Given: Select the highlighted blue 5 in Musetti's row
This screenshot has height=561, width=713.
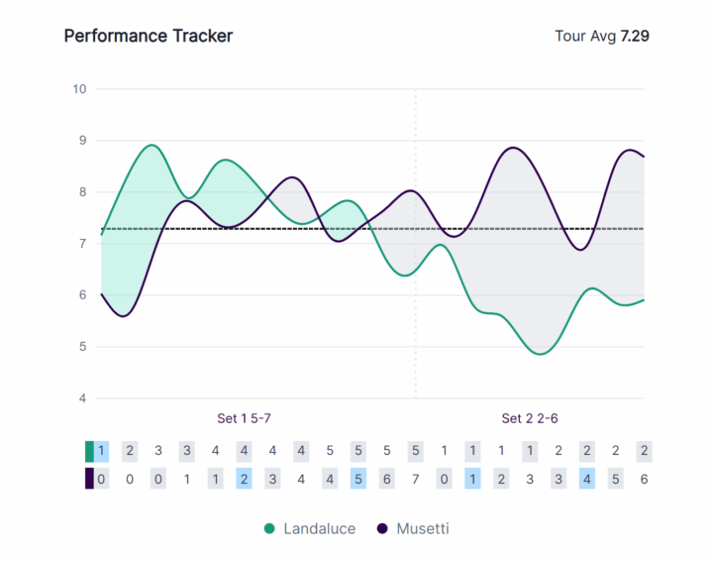Looking at the screenshot, I should [x=358, y=479].
